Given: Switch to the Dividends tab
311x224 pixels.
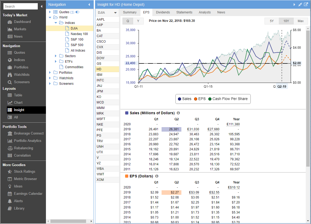Looking at the screenshot, I should click(x=163, y=12).
